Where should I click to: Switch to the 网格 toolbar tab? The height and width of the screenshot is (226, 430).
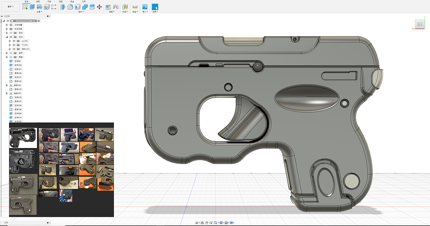click(49, 1)
